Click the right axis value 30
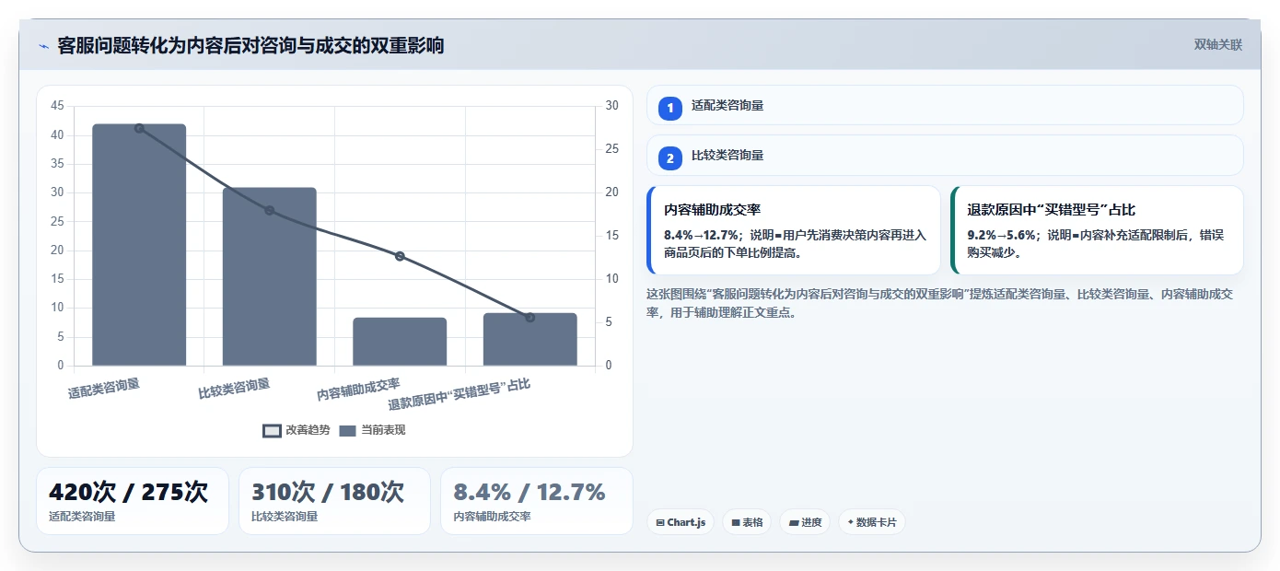This screenshot has width=1280, height=571. click(612, 106)
